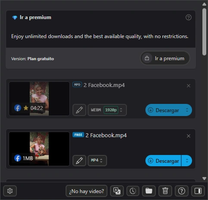Image resolution: width=208 pixels, height=200 pixels.
Task: Remove the MPD 2 Facebook.mp4 item
Action: 189,86
